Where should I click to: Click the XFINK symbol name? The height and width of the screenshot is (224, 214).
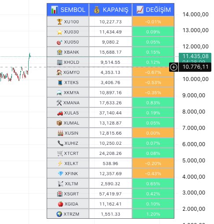(71, 174)
